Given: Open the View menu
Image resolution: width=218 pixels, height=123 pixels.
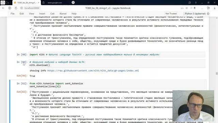Looking at the screenshot, I should click(x=31, y=14).
